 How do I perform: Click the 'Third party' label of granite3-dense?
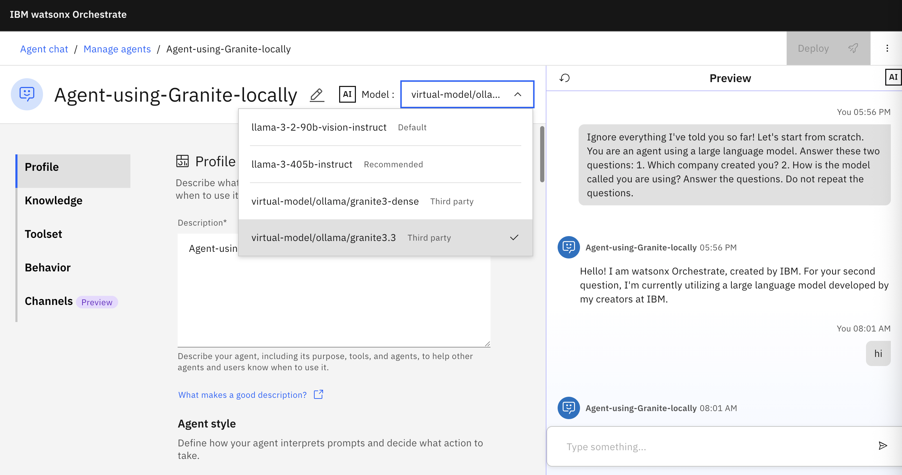(x=452, y=202)
